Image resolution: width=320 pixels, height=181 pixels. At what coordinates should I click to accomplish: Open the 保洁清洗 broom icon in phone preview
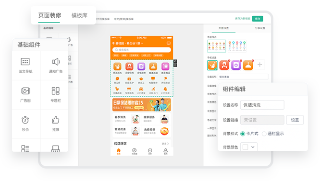(x=117, y=66)
